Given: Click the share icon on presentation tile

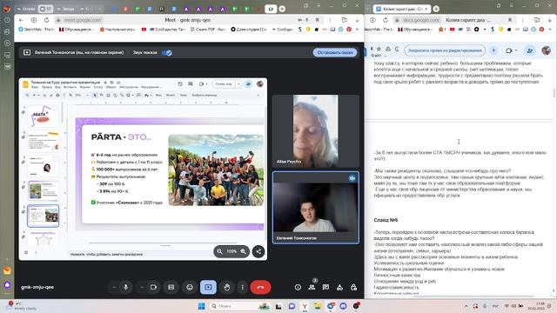Looking at the screenshot, I should 258,251.
